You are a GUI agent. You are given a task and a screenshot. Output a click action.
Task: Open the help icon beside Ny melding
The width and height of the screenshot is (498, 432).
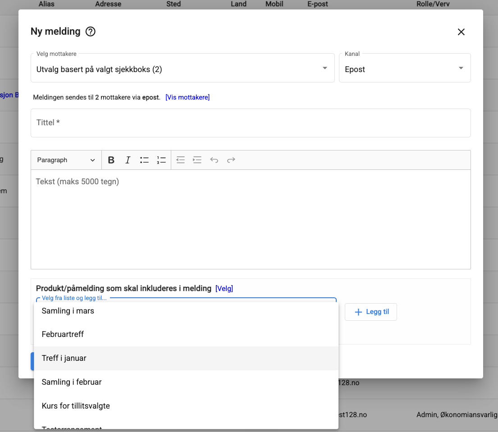pos(91,32)
